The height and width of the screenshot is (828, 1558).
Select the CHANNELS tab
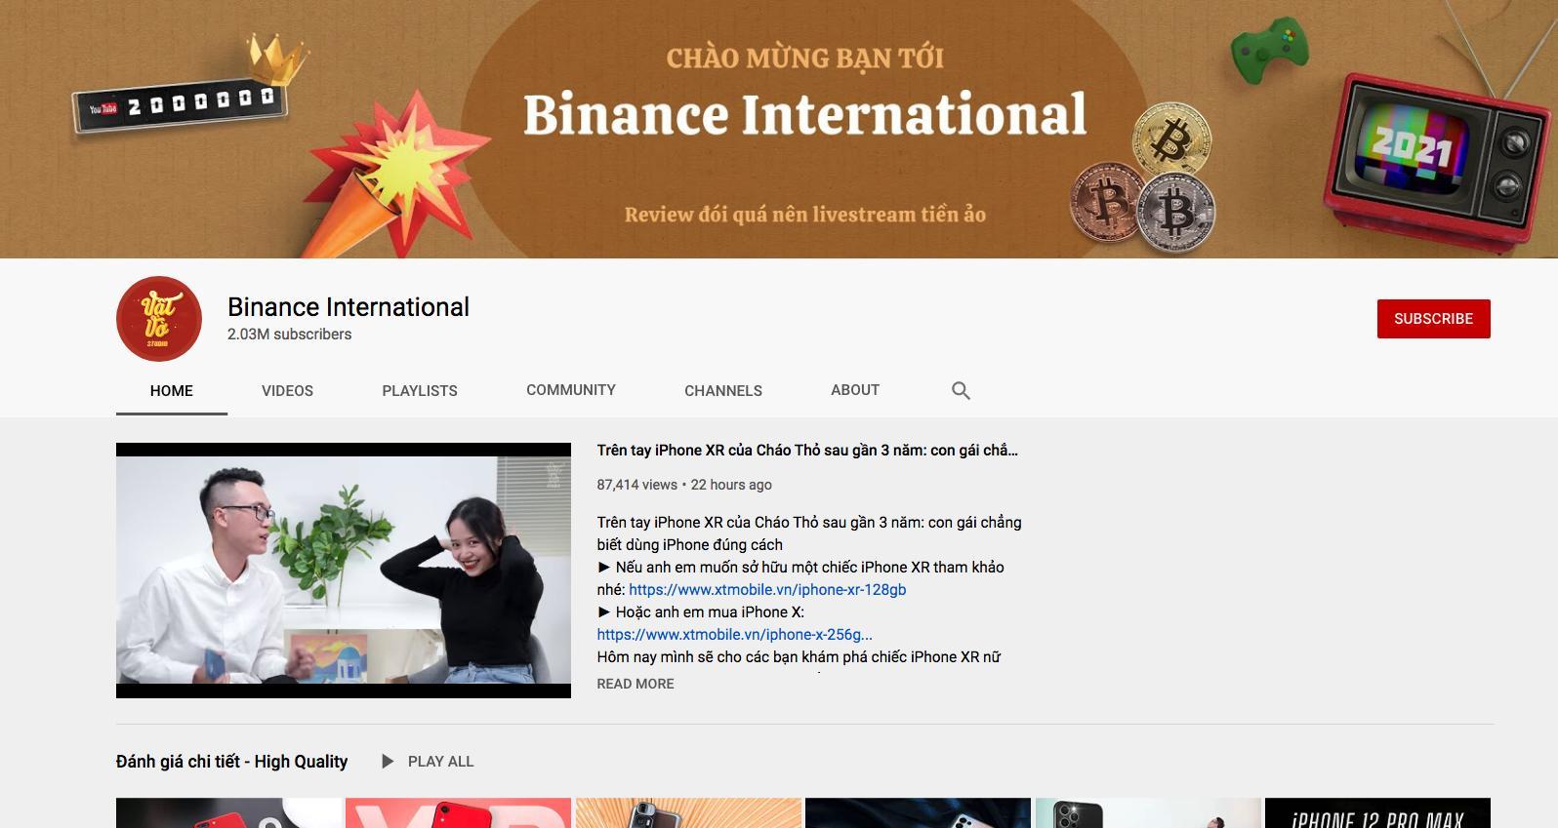click(723, 390)
